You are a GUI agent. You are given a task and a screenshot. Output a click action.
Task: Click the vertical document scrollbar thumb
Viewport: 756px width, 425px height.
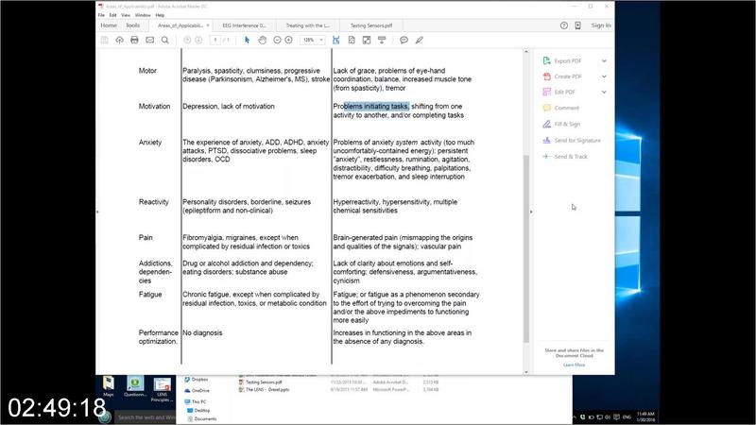(526, 248)
